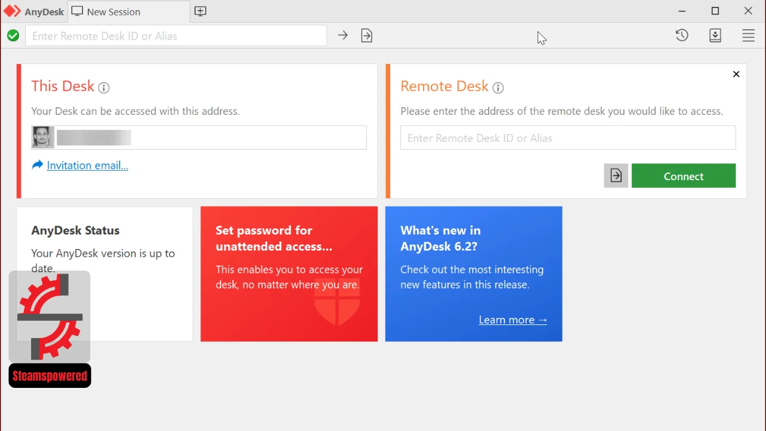Viewport: 766px width, 431px height.
Task: Click the connect arrow next to address bar
Action: tap(342, 36)
